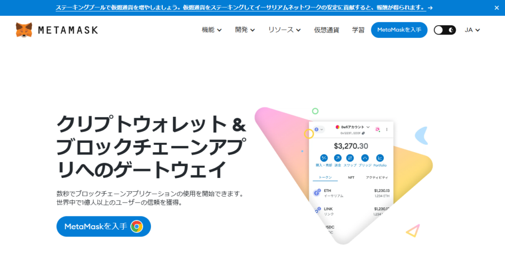This screenshot has height=273, width=505.
Task: Expand the リソース navigation dropdown
Action: click(x=285, y=30)
